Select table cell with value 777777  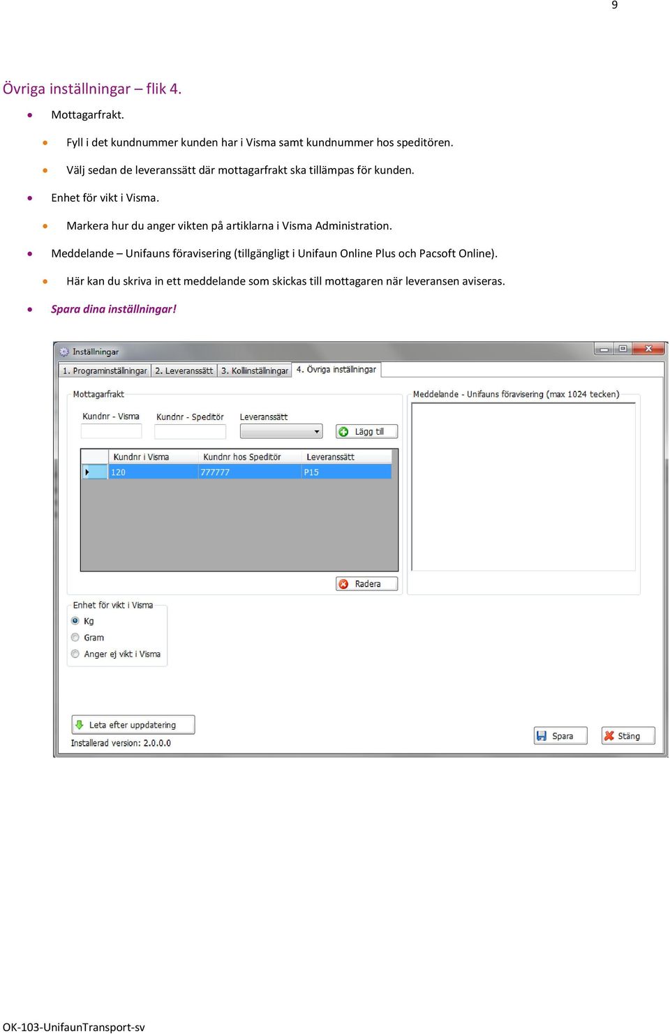pyautogui.click(x=249, y=472)
